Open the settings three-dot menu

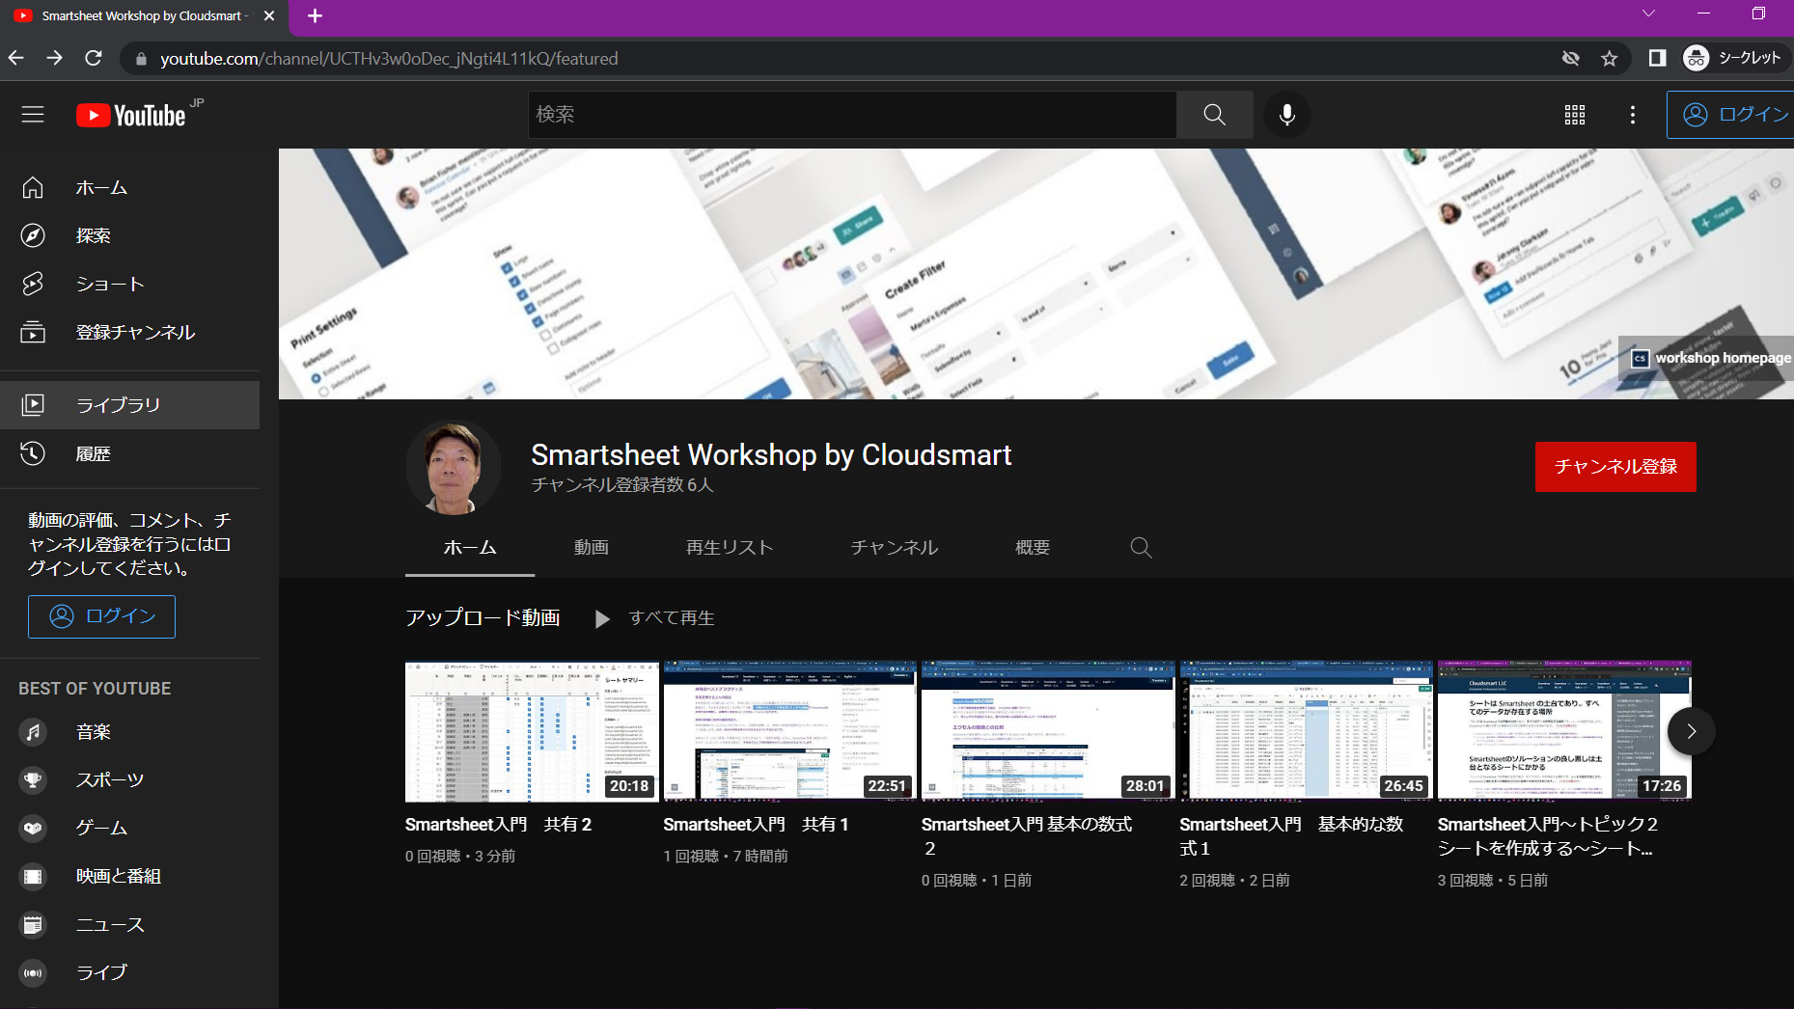pos(1632,115)
